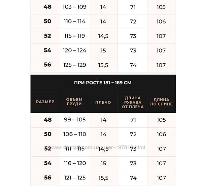Click the chest value 103 – 109
The height and width of the screenshot is (186, 198).
tap(75, 7)
